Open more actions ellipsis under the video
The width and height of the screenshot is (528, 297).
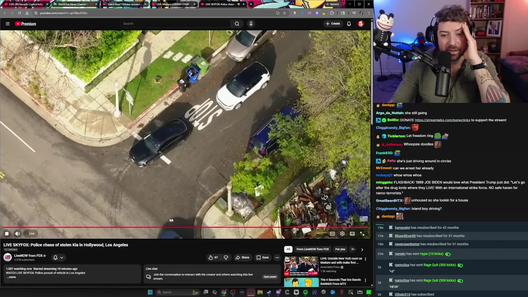277,257
